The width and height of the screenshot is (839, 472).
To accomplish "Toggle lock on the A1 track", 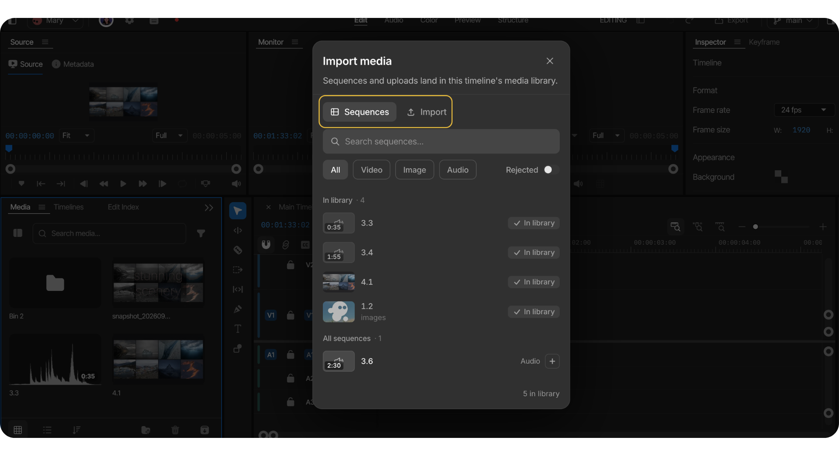I will (291, 354).
